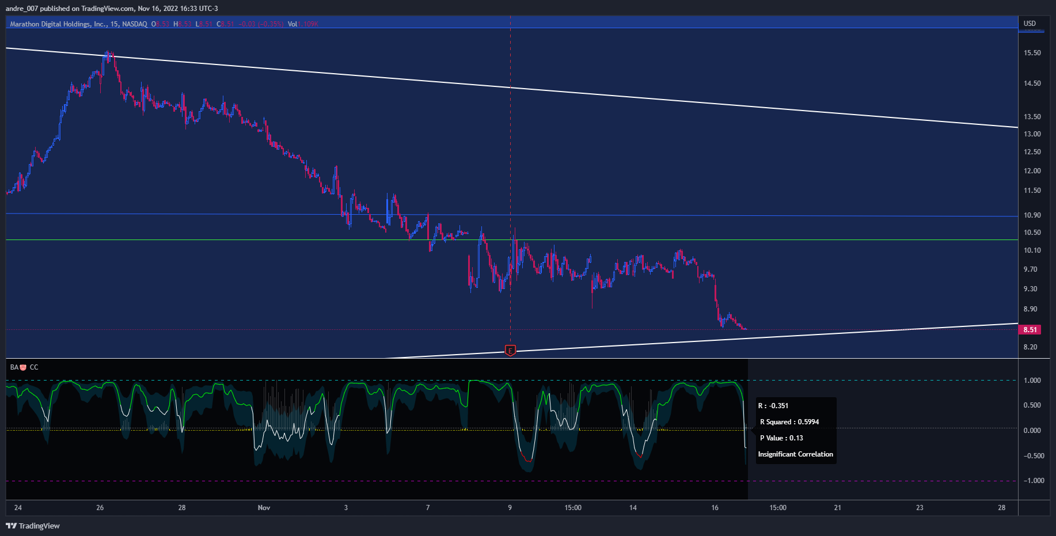Click the 15:00 label between 16 and 21
The image size is (1056, 536).
(778, 508)
